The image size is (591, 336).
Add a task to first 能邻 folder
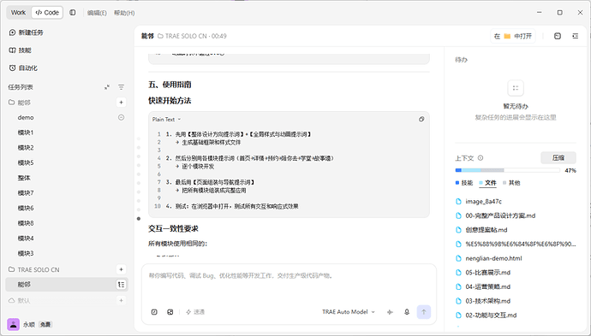click(x=121, y=103)
